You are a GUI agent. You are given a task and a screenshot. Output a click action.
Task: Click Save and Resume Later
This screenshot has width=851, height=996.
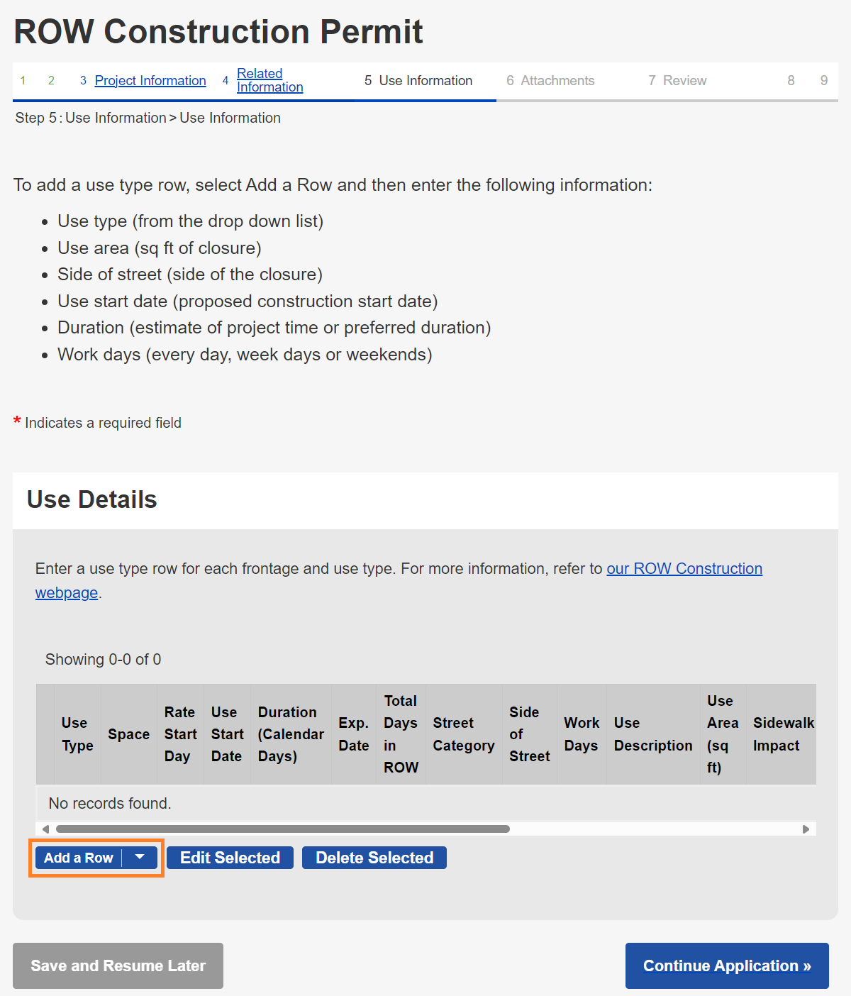(118, 965)
